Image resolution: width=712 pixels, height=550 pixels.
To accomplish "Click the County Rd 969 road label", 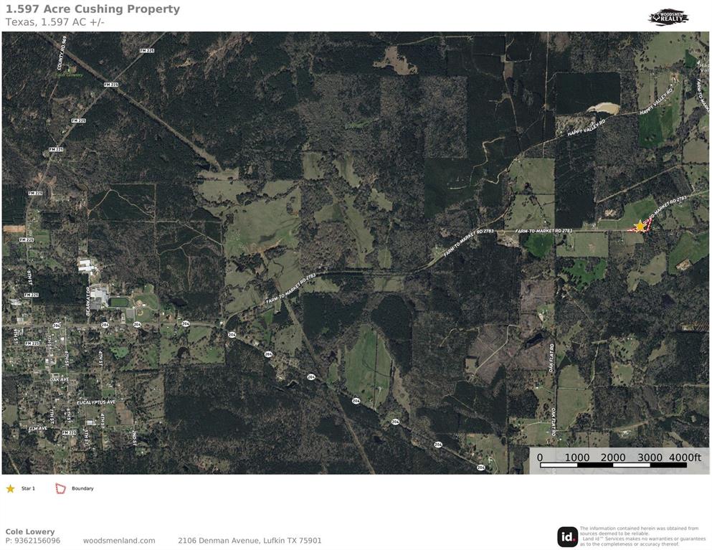I will [x=62, y=52].
